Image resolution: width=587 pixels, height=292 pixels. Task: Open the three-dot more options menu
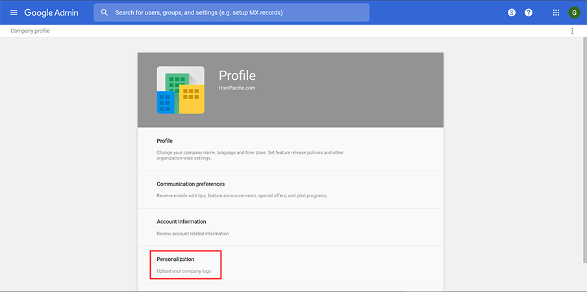click(572, 31)
